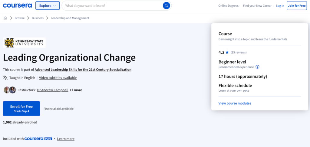The height and width of the screenshot is (147, 310).
Task: Open Dr Andrew Campbell's profile
Action: click(53, 90)
